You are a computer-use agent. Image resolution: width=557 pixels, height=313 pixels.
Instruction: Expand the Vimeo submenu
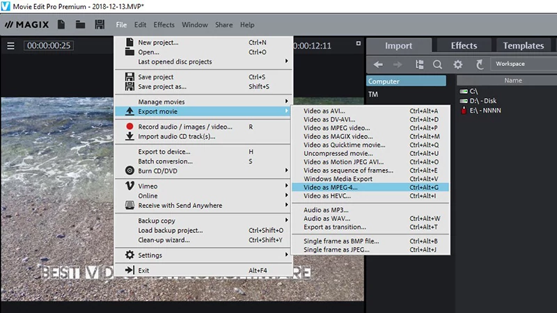(x=204, y=186)
